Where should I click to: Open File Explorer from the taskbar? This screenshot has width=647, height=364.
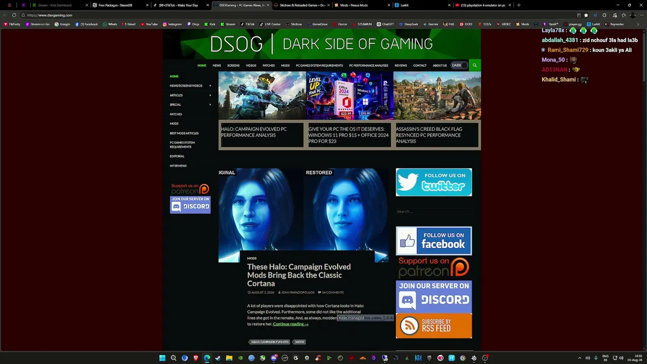[x=229, y=358]
